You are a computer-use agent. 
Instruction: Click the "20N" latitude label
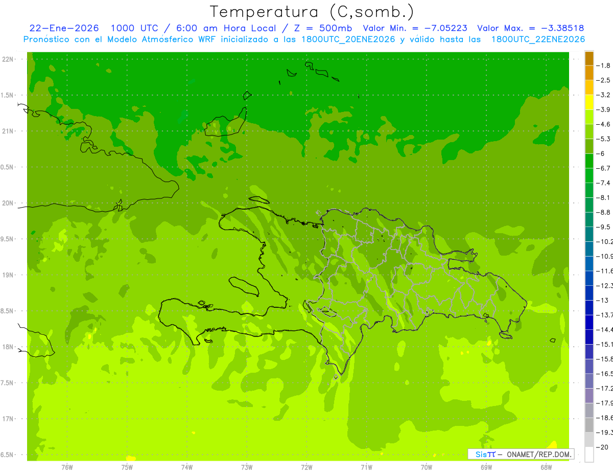(x=8, y=203)
